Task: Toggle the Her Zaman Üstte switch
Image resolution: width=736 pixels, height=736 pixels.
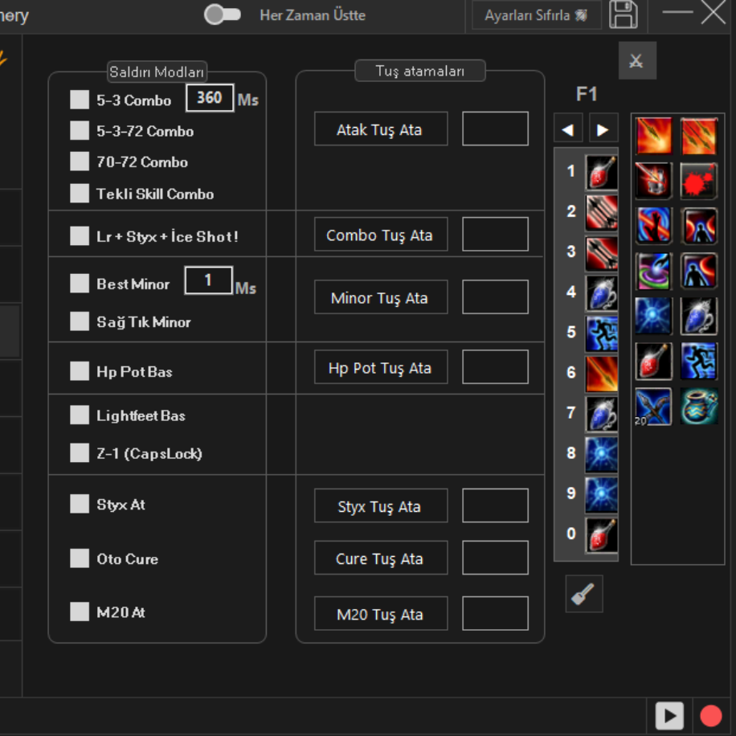Action: (x=223, y=14)
